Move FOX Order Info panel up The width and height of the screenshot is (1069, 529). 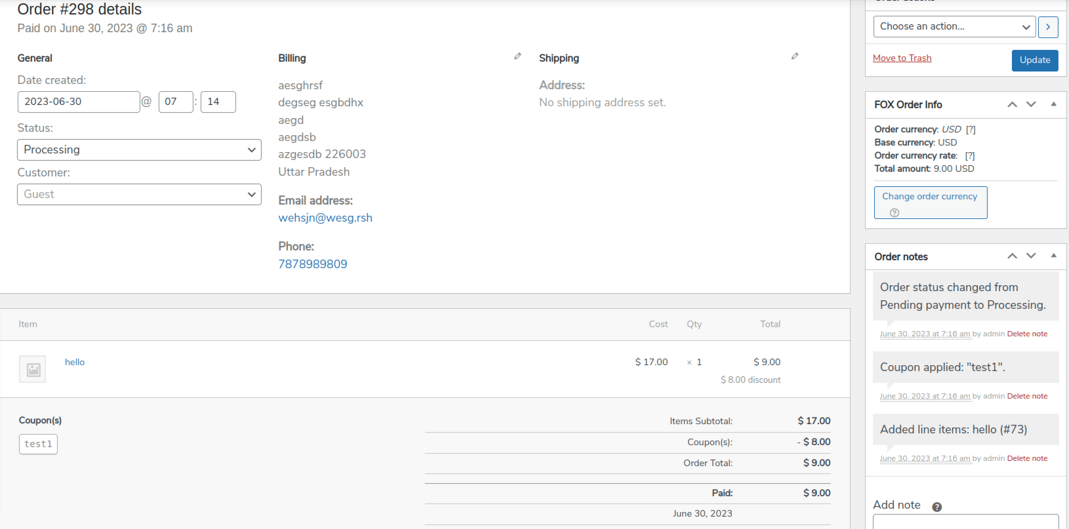click(1013, 104)
